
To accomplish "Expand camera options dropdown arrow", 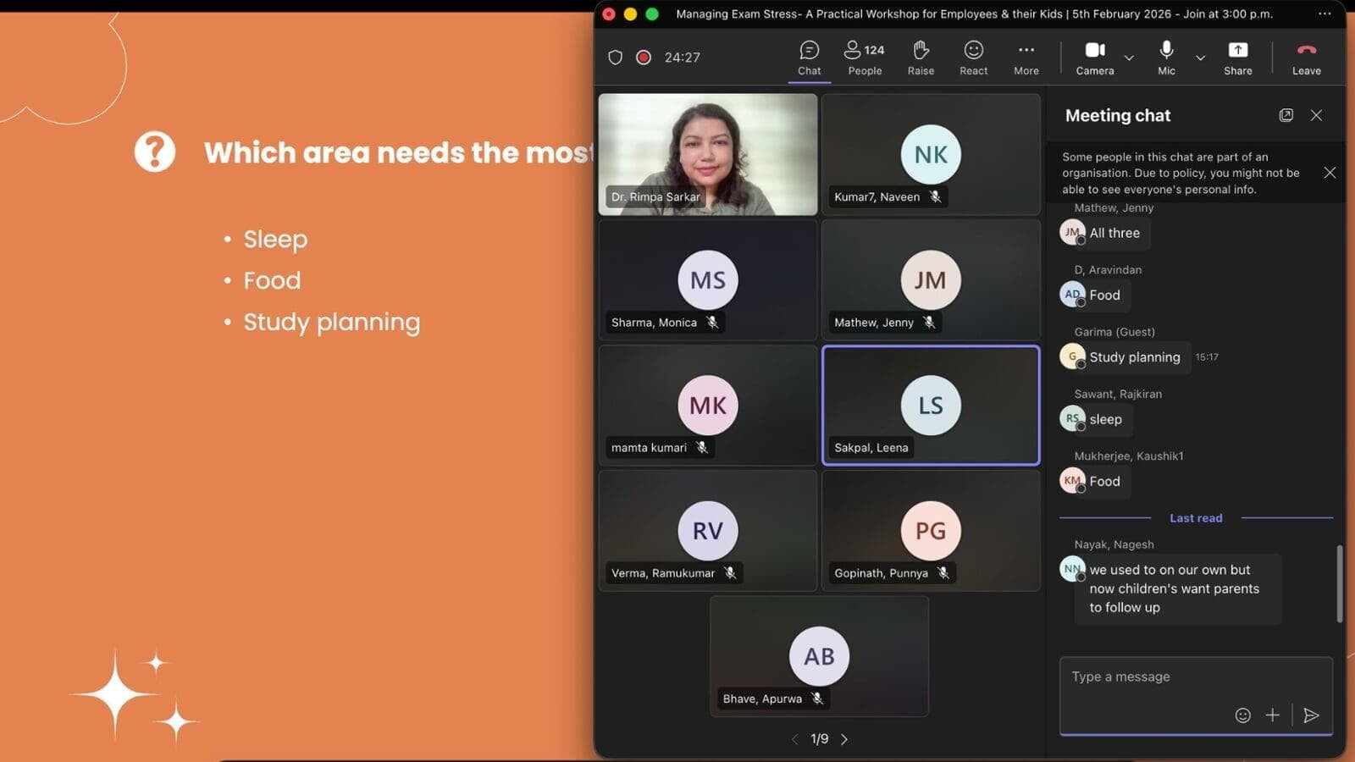I will [1129, 58].
